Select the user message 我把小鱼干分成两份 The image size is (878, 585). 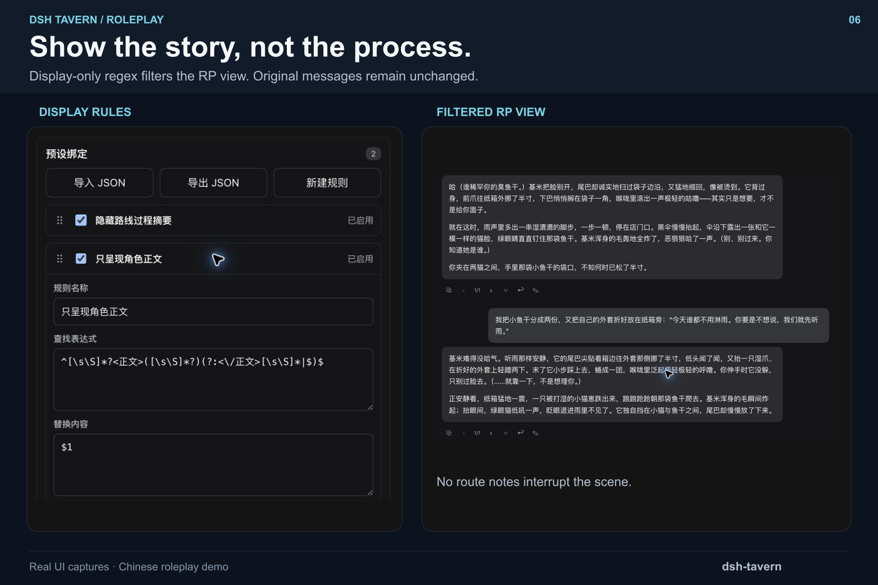658,325
